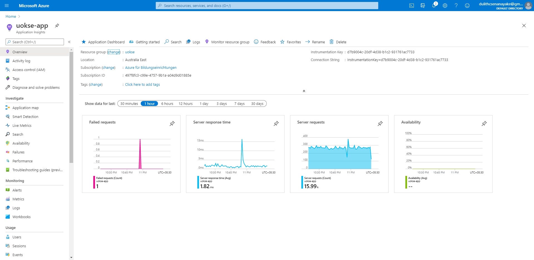The image size is (534, 260).
Task: Open the uokse resource group link
Action: click(x=130, y=52)
